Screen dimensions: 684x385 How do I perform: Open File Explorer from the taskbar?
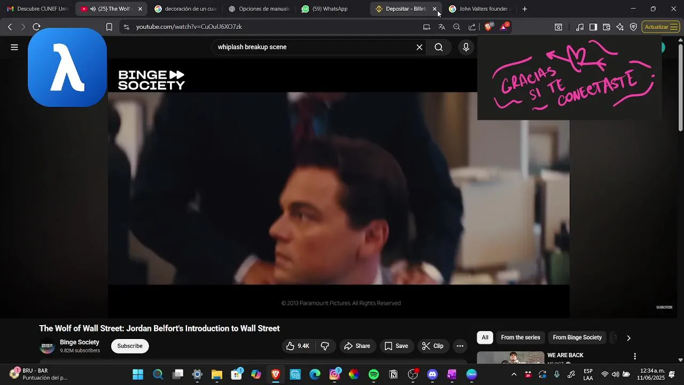point(216,374)
